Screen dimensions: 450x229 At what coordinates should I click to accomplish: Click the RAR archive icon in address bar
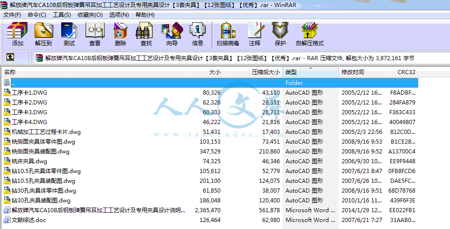click(x=39, y=58)
